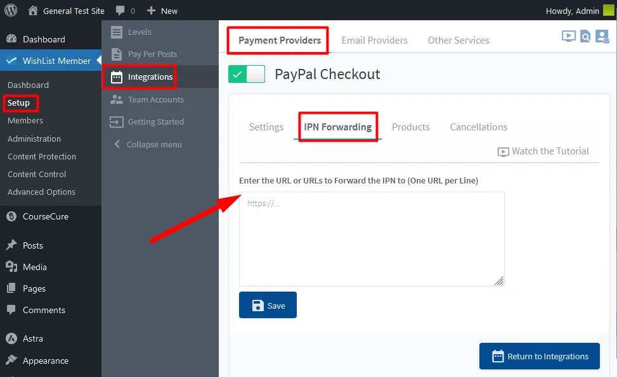The image size is (617, 377).
Task: Collapse the menu using the chevron
Action: (x=117, y=144)
